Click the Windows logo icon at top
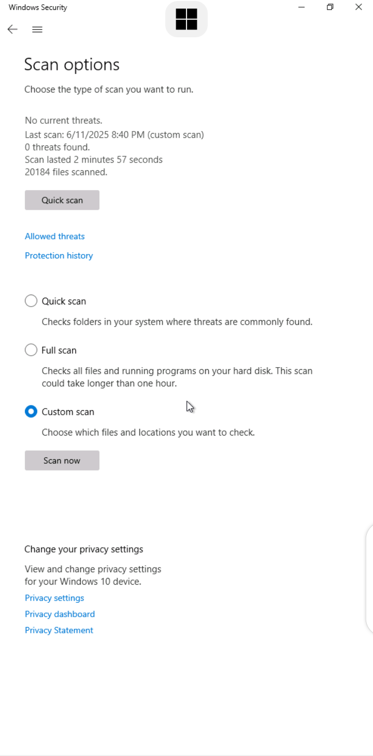Screen dimensions: 373x756 187,19
